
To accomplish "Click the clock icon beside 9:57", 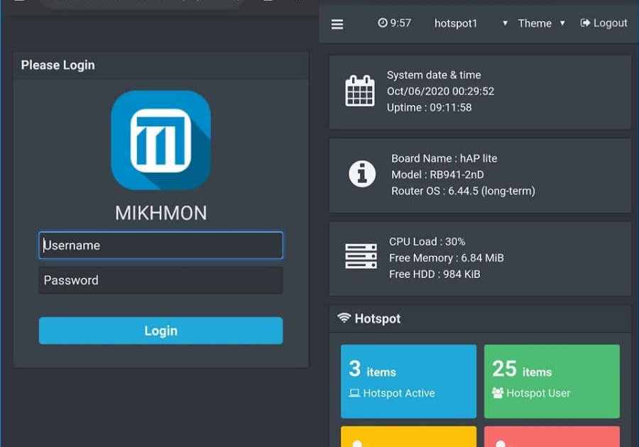I will tap(383, 23).
